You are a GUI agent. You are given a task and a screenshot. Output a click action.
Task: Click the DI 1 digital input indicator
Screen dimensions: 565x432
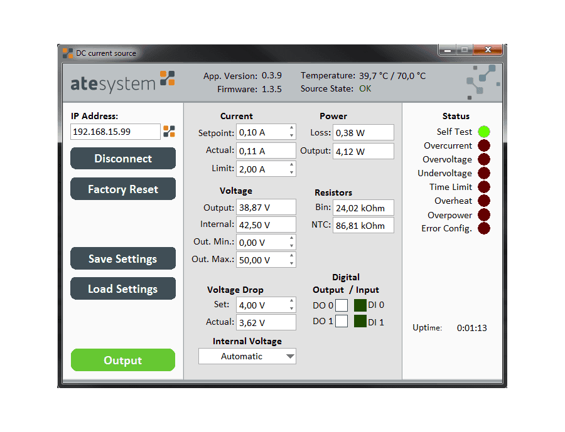360,321
